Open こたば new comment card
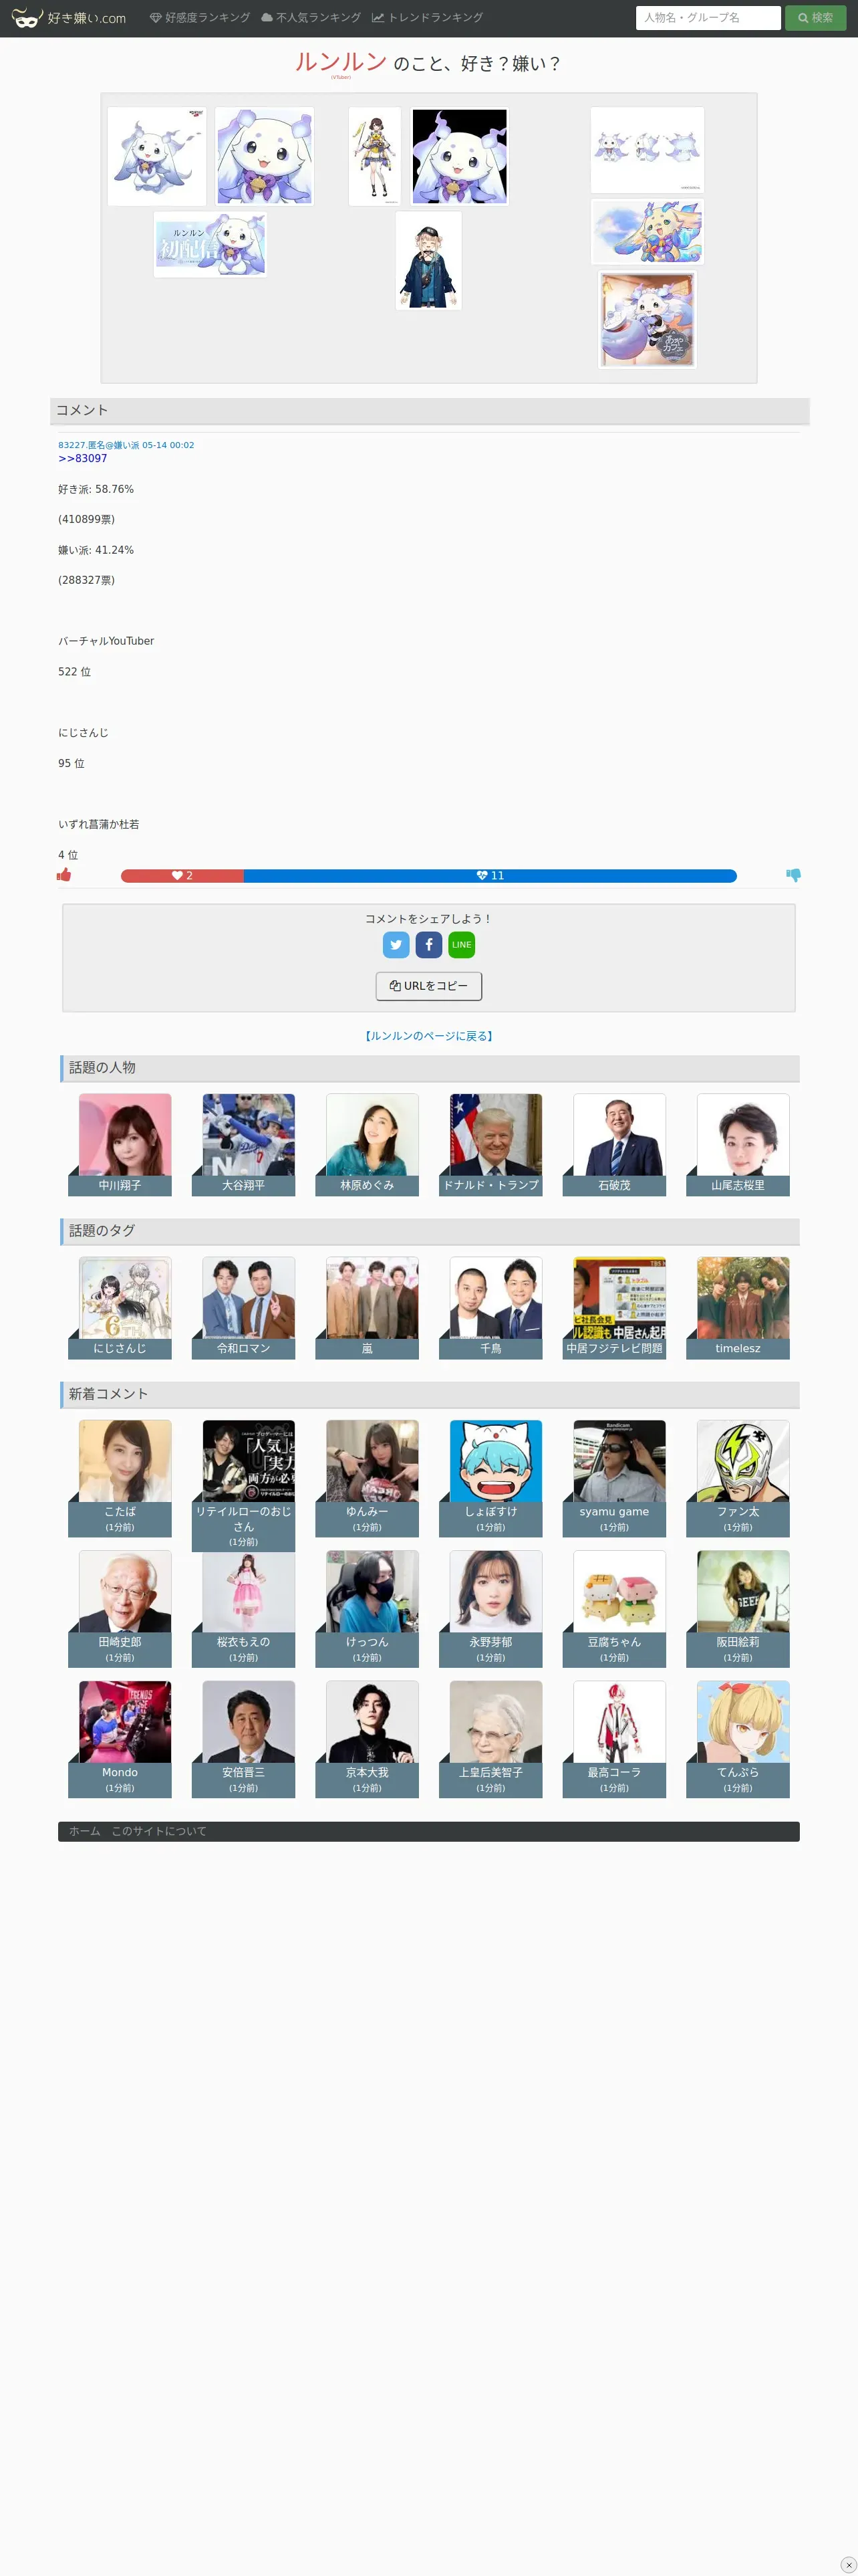Viewport: 858px width, 2576px height. 120,1478
